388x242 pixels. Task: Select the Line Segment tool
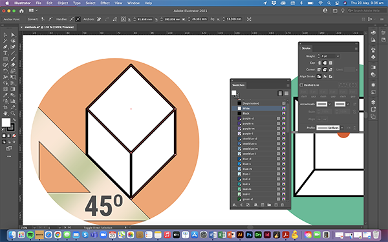click(13, 53)
